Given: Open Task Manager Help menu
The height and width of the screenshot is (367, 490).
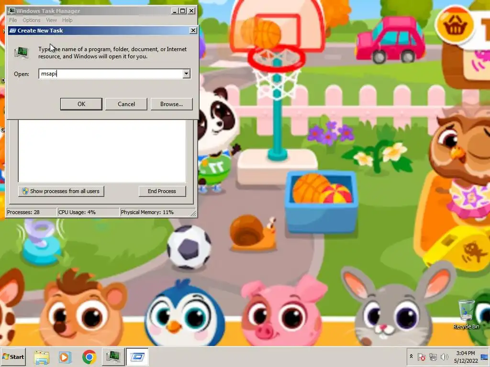Looking at the screenshot, I should (67, 20).
